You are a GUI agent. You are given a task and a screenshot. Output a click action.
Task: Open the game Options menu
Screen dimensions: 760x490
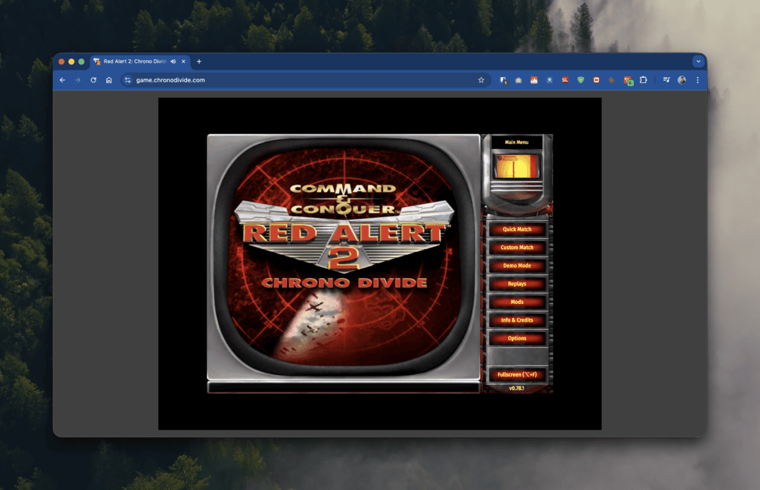click(517, 338)
